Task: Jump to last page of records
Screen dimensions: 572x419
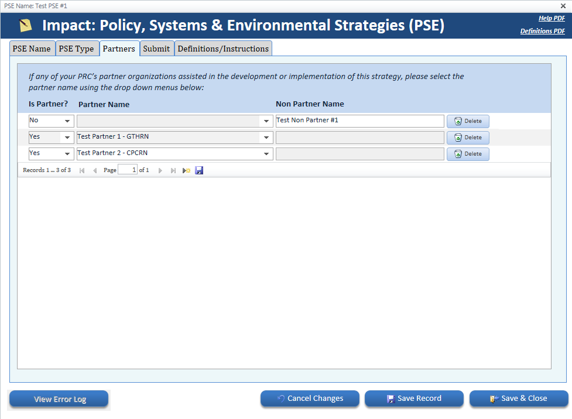Action: coord(173,170)
